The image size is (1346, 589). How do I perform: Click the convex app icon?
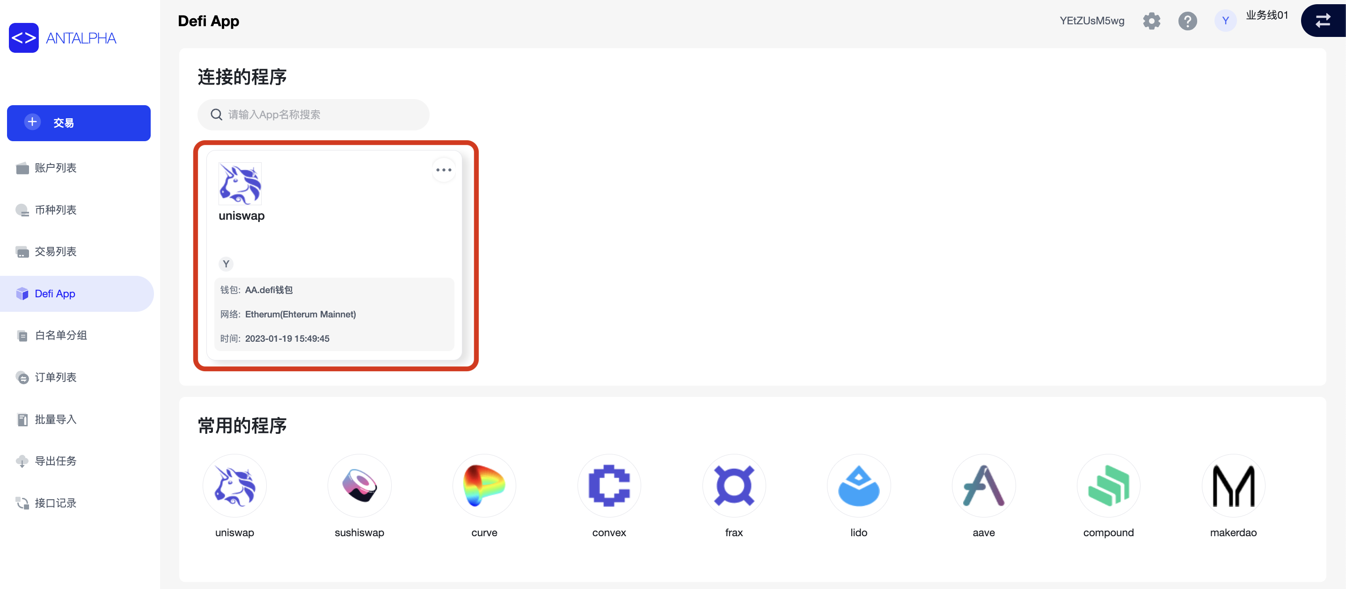pos(609,485)
